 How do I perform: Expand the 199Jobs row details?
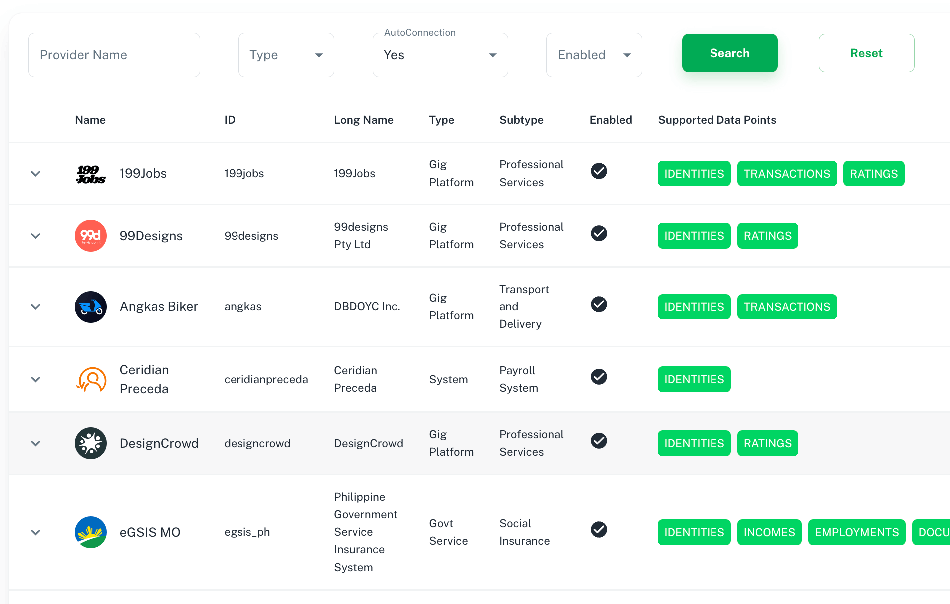pos(35,174)
